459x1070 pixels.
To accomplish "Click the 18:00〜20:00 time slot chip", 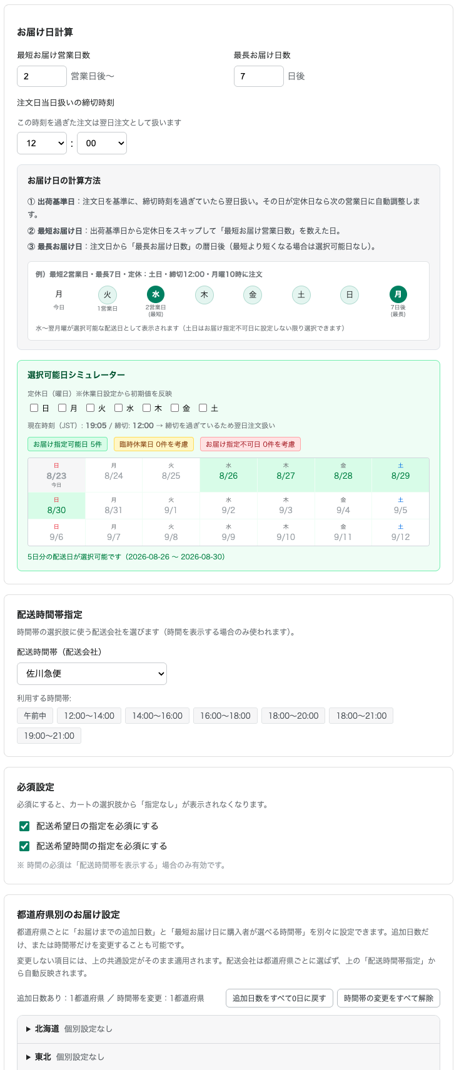I will pyautogui.click(x=293, y=716).
